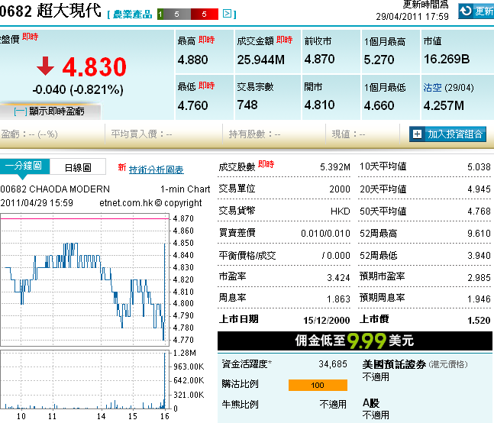Click the 市值 value 16.269B

(447, 60)
